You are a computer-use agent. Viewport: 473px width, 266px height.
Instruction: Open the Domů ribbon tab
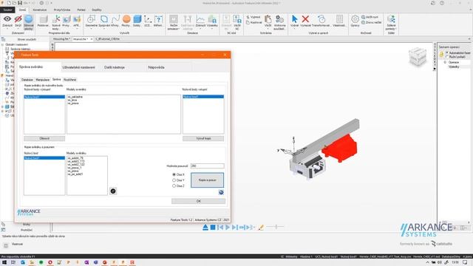tap(22, 10)
